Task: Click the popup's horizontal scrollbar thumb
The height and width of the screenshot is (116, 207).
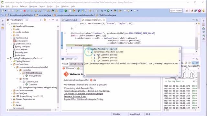Action: (108, 75)
